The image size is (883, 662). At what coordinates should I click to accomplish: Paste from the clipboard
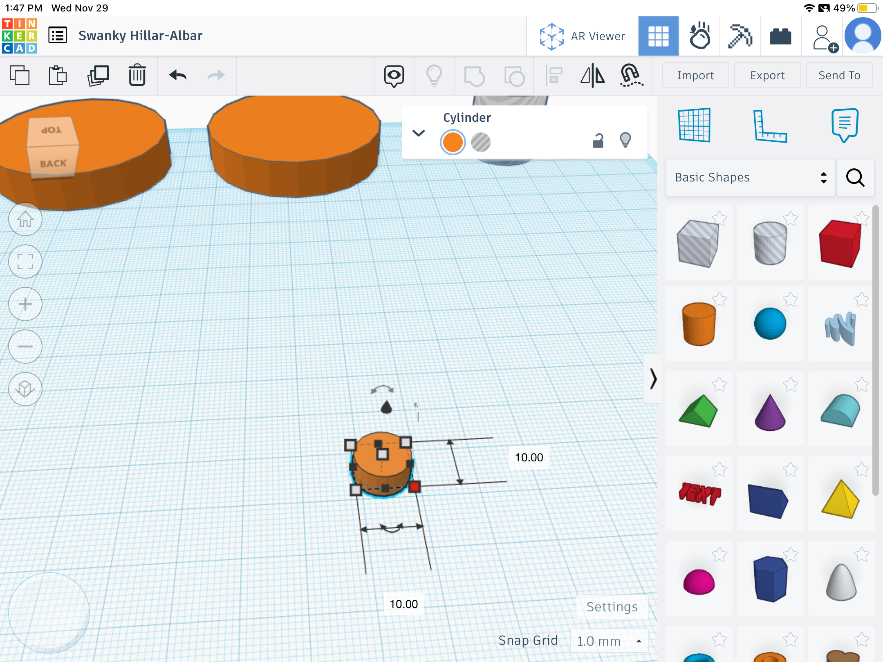58,75
